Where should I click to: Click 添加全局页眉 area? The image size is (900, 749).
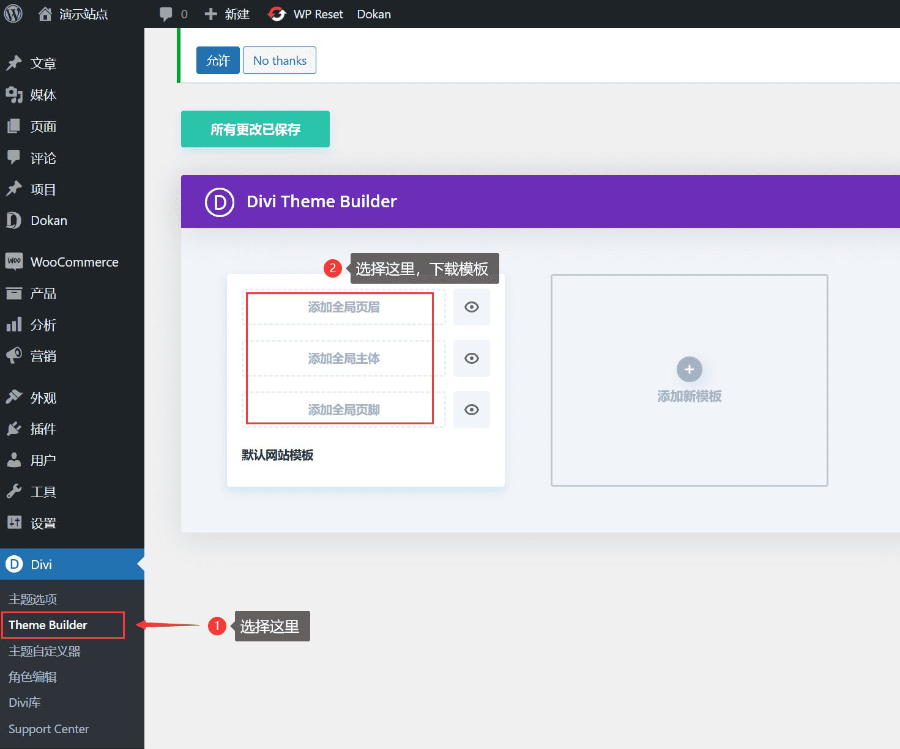click(x=344, y=307)
